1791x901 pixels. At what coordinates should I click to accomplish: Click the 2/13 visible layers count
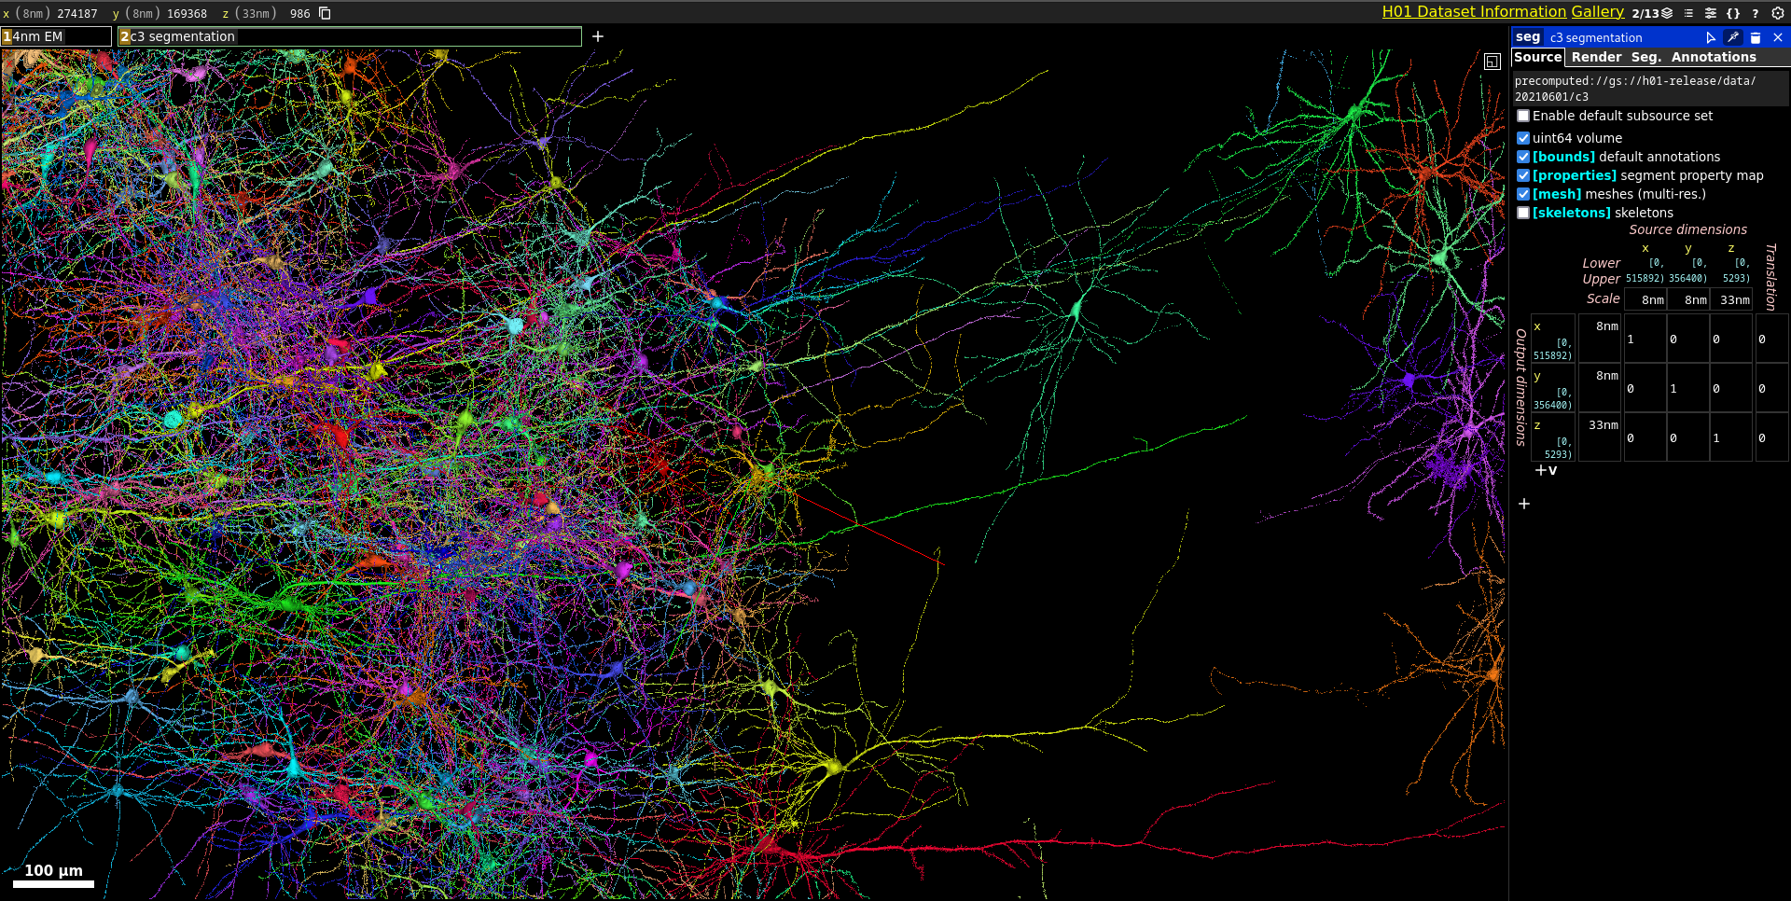(1645, 13)
